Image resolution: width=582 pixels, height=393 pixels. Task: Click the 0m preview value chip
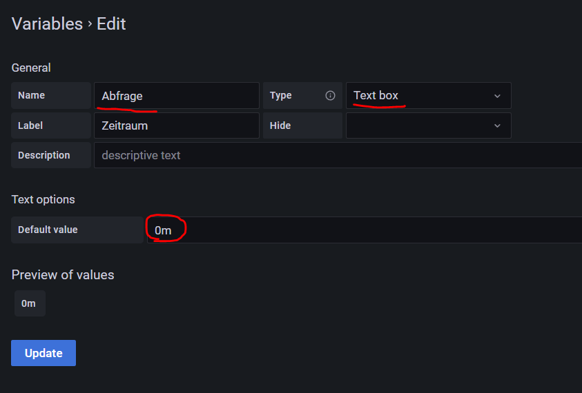(x=29, y=303)
